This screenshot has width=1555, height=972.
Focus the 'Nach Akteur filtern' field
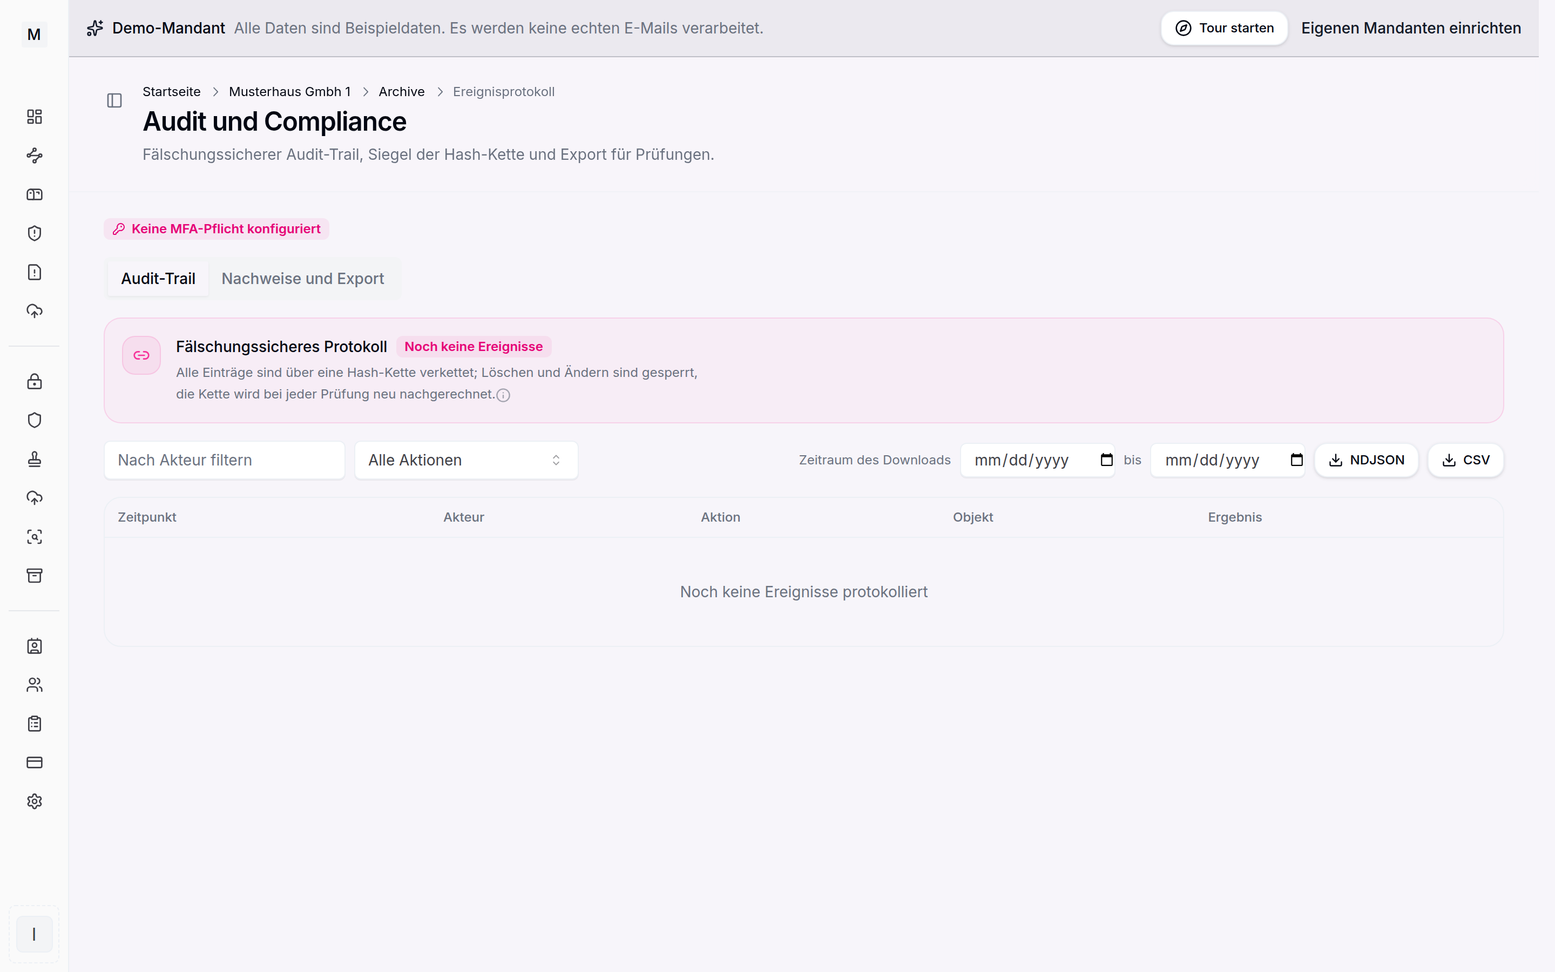pyautogui.click(x=224, y=460)
